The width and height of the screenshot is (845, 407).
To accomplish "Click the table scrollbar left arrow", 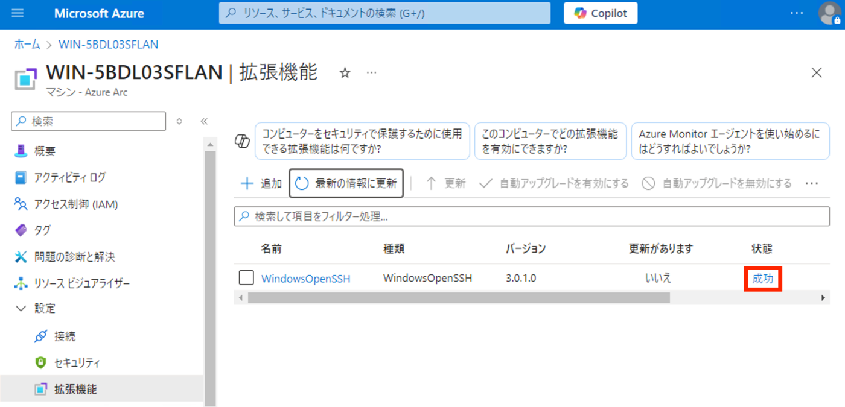I will click(240, 298).
